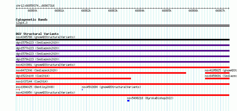Click the DGV Structural Variants track title

pyautogui.click(x=37, y=34)
